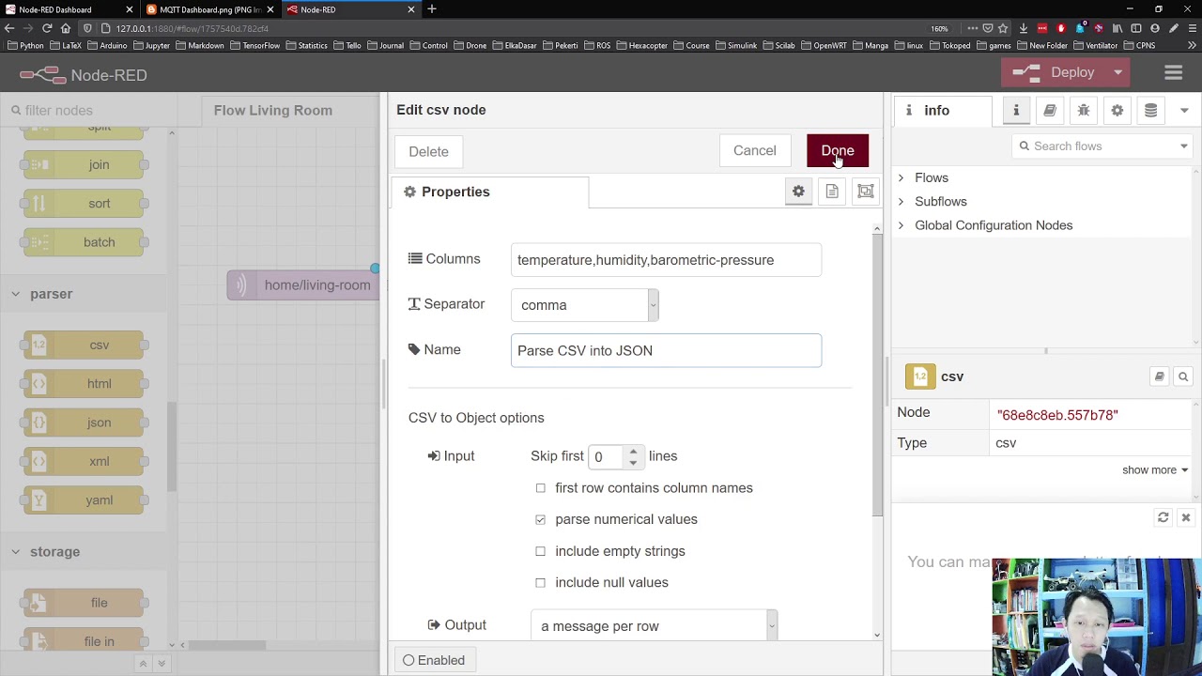1202x676 pixels.
Task: Click Cancel in the edit csv dialog
Action: tap(755, 150)
